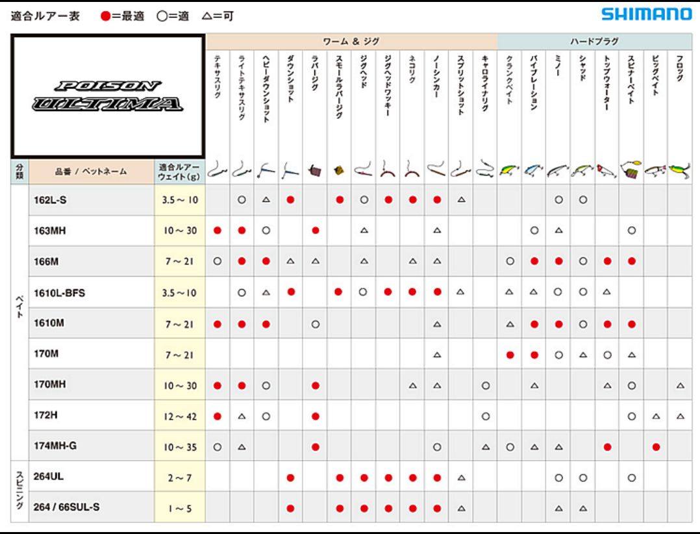The width and height of the screenshot is (700, 534).
Task: Click the ベイト category label
Action: pos(19,306)
